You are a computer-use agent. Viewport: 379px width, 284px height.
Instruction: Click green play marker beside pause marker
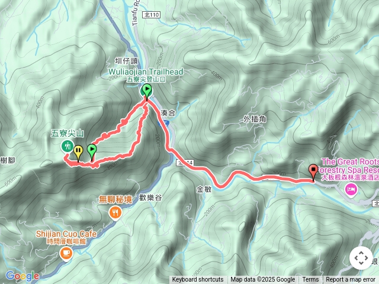point(92,152)
